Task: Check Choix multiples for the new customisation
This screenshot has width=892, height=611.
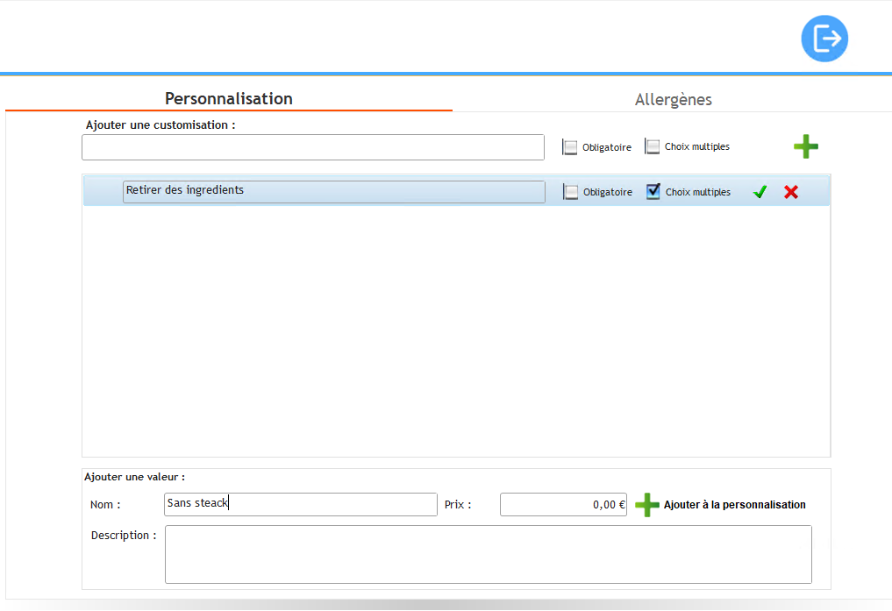Action: [x=653, y=147]
